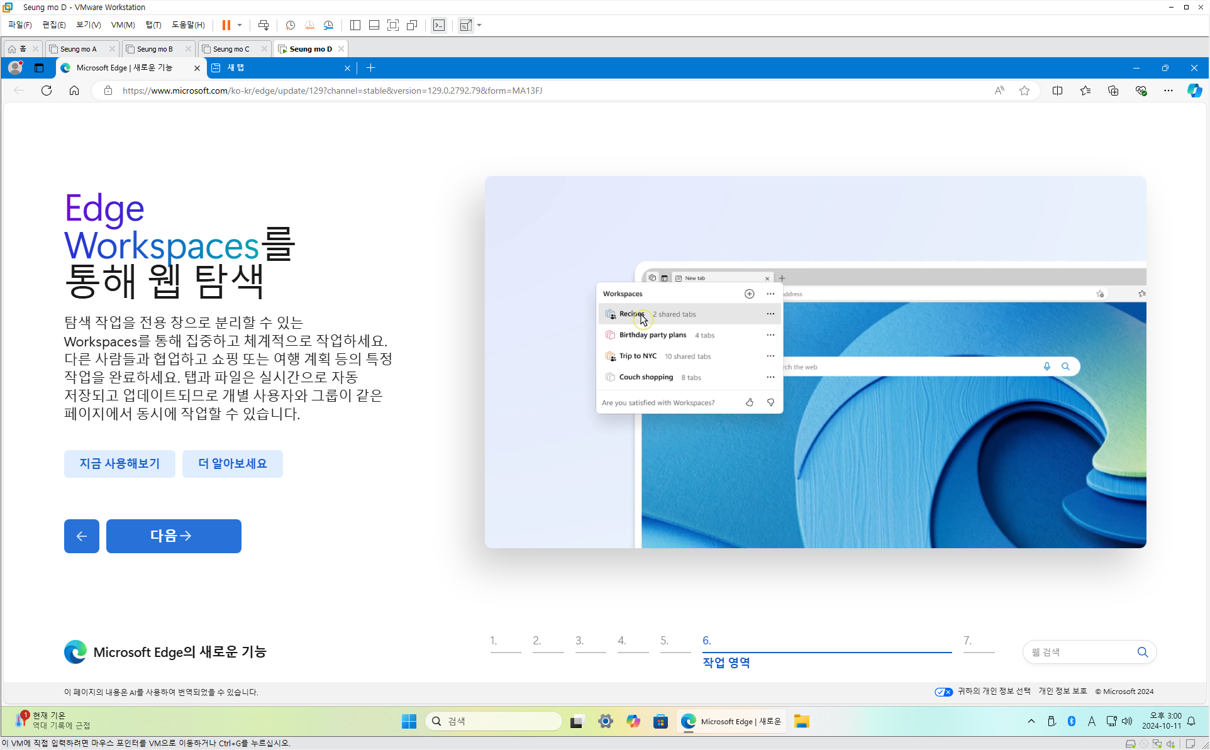This screenshot has width=1210, height=750.
Task: Click the split screen icon in Edge
Action: (x=1057, y=91)
